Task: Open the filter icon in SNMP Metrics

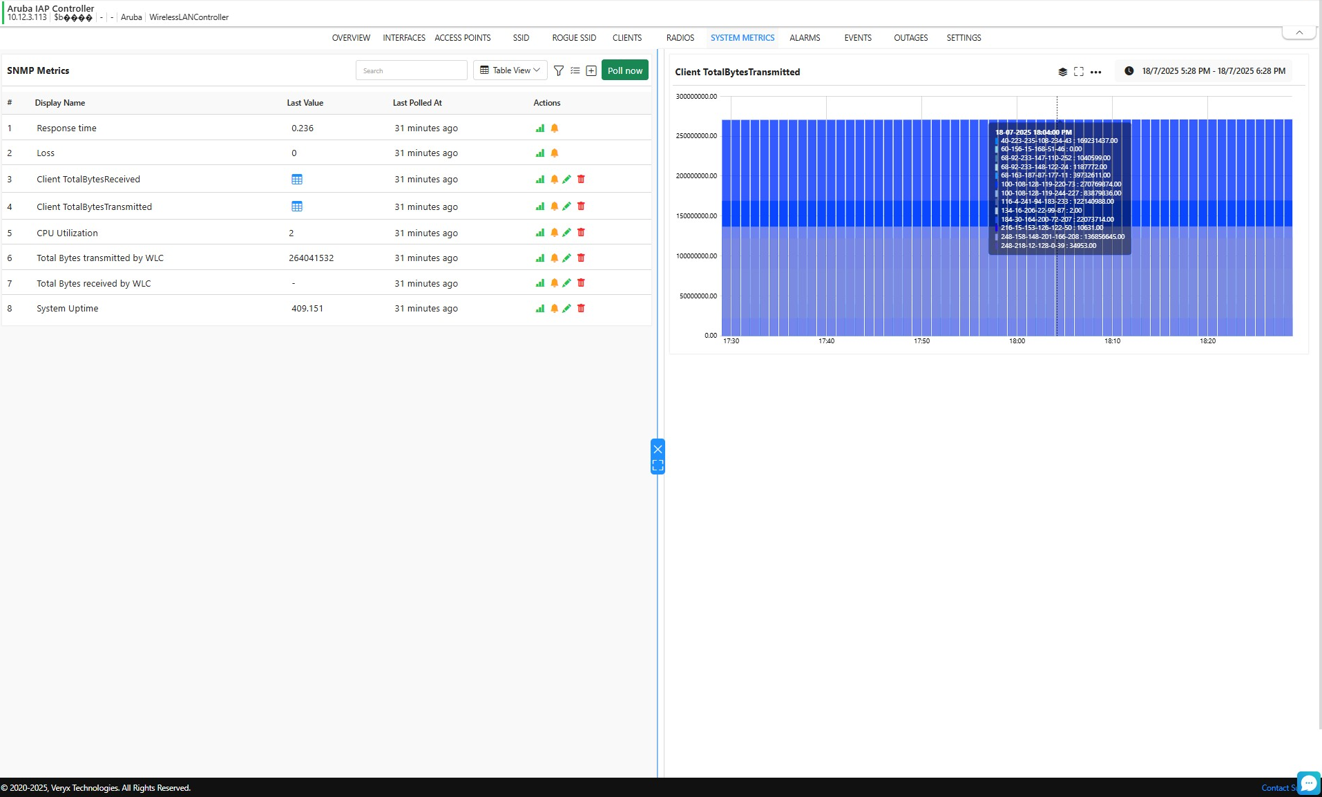Action: pos(559,70)
